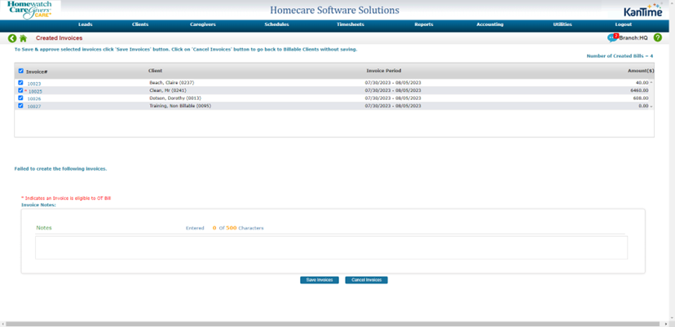Click the Cancel Invoices button
Screen dimensions: 675x327
click(366, 280)
